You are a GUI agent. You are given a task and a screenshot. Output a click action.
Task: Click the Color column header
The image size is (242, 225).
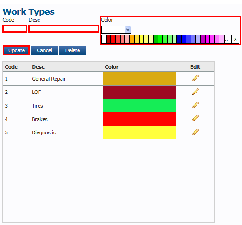coord(112,67)
